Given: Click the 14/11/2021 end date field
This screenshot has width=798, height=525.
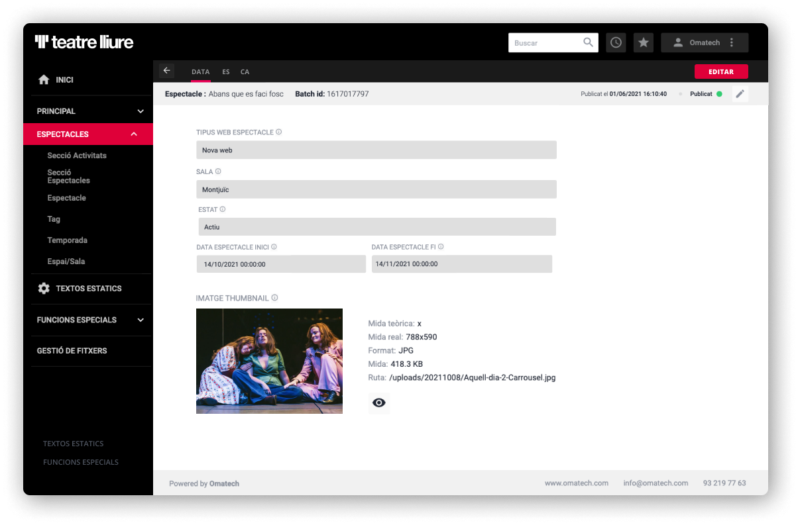Looking at the screenshot, I should click(x=462, y=264).
